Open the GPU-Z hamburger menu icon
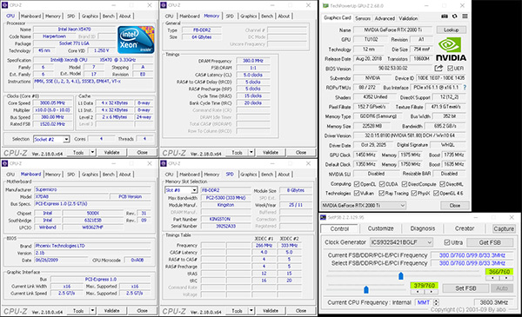 [x=465, y=17]
